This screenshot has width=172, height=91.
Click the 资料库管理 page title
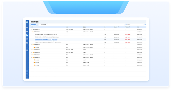pos(34,22)
